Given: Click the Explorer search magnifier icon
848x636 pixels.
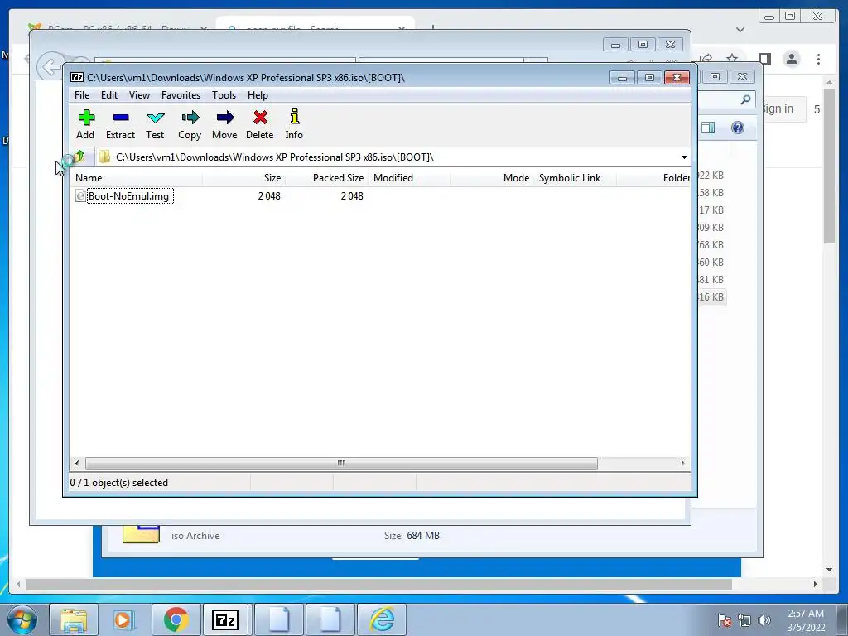Looking at the screenshot, I should click(745, 99).
